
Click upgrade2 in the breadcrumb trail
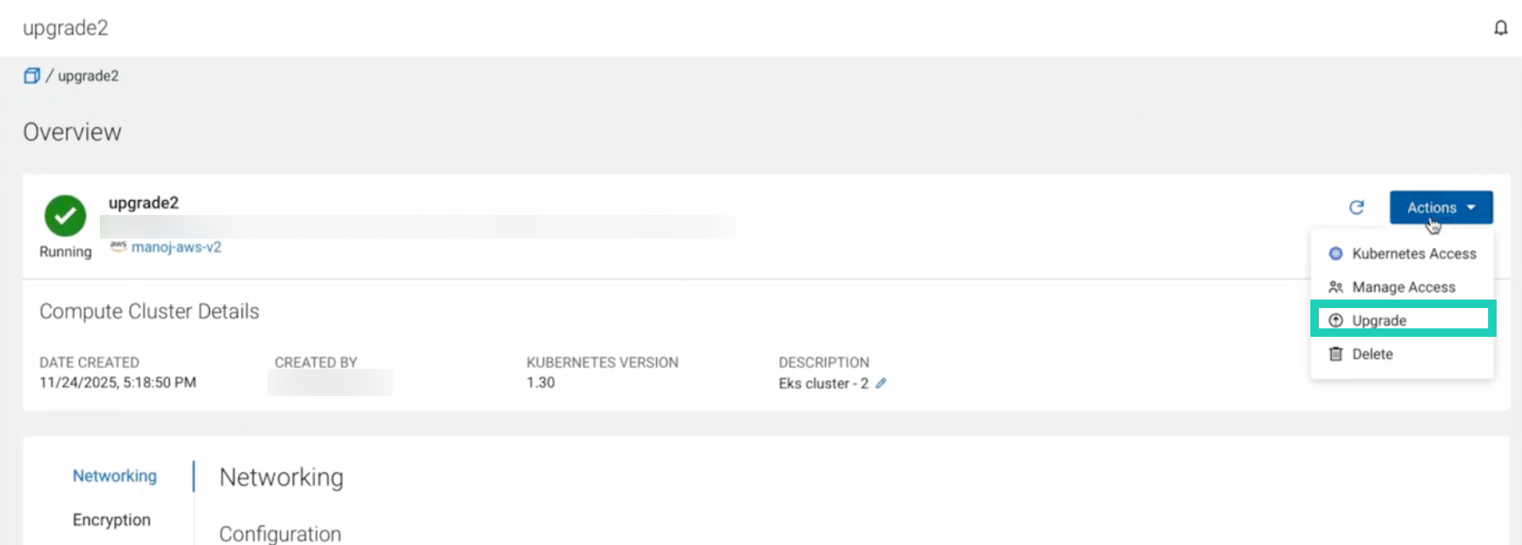90,75
